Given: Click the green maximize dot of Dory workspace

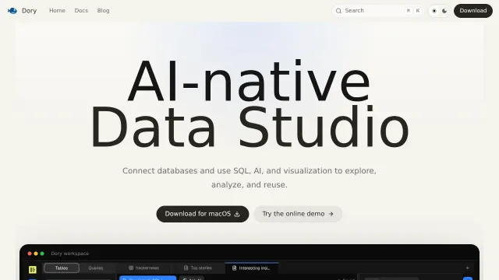Looking at the screenshot, I should pos(42,254).
